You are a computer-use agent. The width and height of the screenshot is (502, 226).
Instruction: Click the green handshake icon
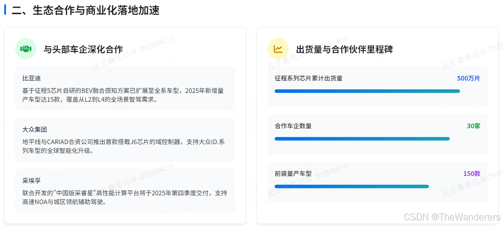coord(25,49)
